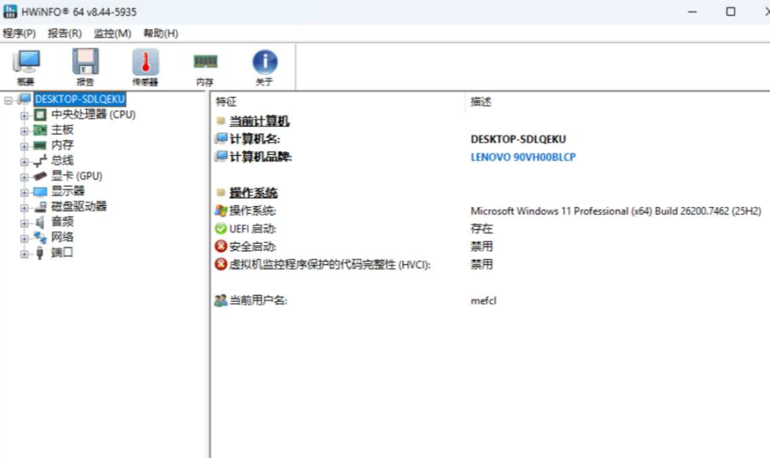Screen dimensions: 770x458
Task: Click the monitor icon beside 计算机名
Action: 221,138
